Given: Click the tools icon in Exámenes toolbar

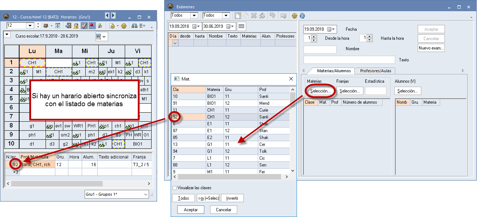Looking at the screenshot, I should tap(262, 16).
